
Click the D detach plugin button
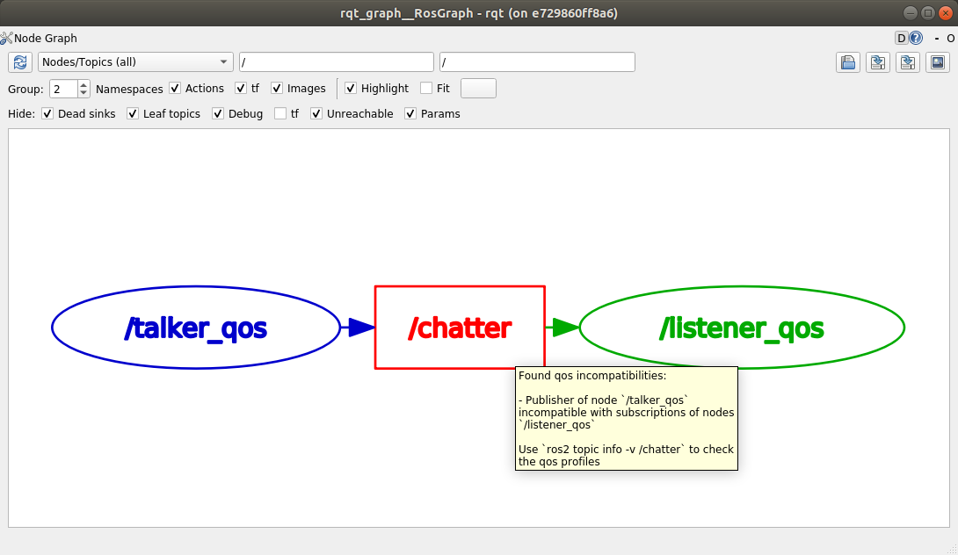[x=902, y=38]
